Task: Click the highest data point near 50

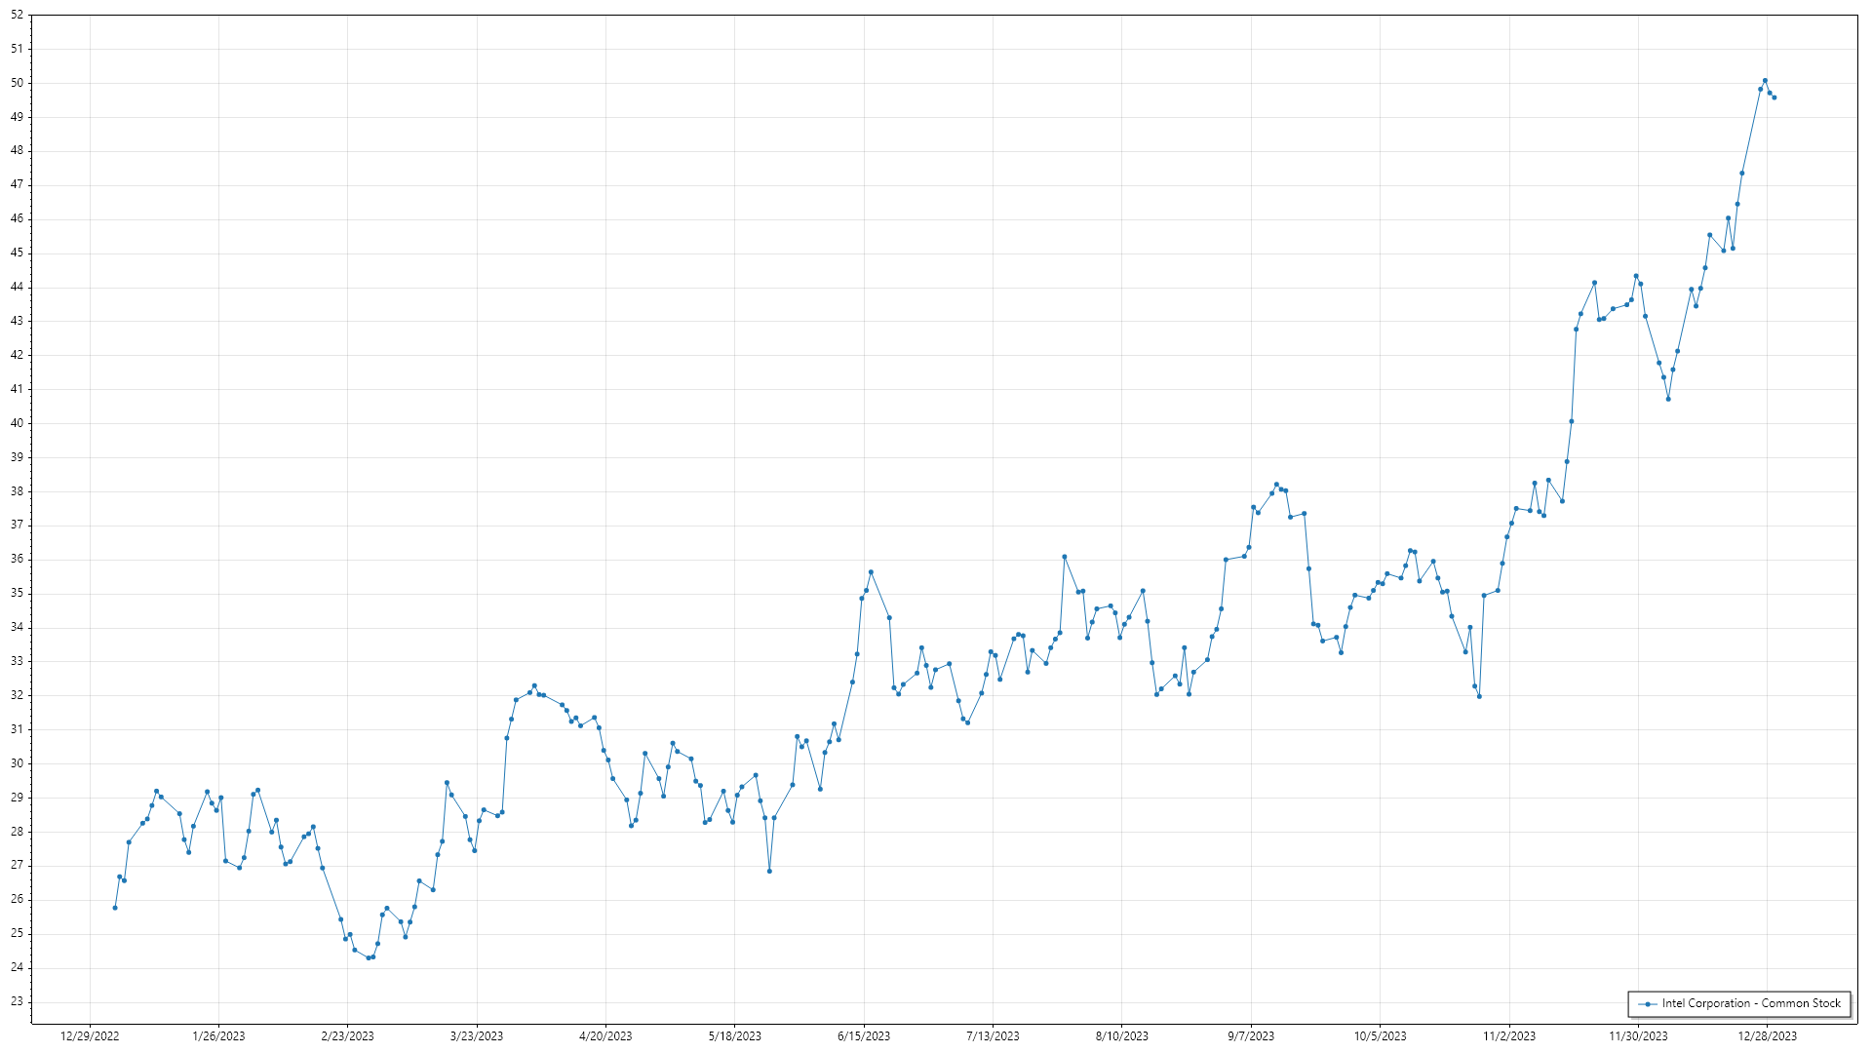Action: [x=1765, y=81]
